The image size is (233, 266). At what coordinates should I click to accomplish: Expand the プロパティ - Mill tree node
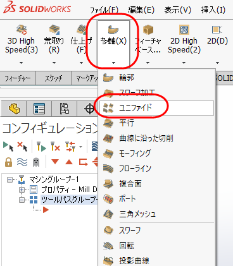pos(22,190)
